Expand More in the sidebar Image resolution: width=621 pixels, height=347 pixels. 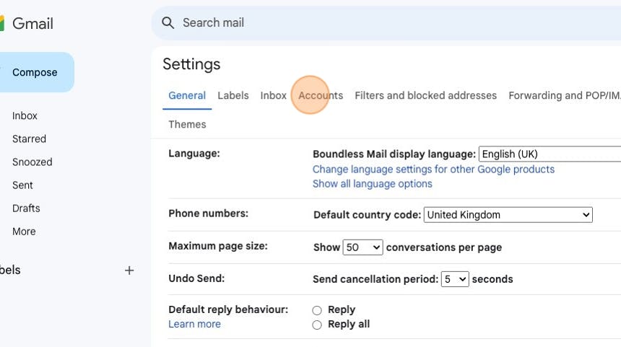coord(24,232)
